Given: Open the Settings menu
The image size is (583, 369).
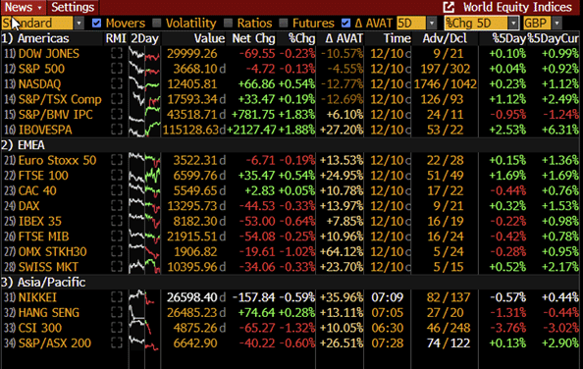Looking at the screenshot, I should (x=73, y=7).
